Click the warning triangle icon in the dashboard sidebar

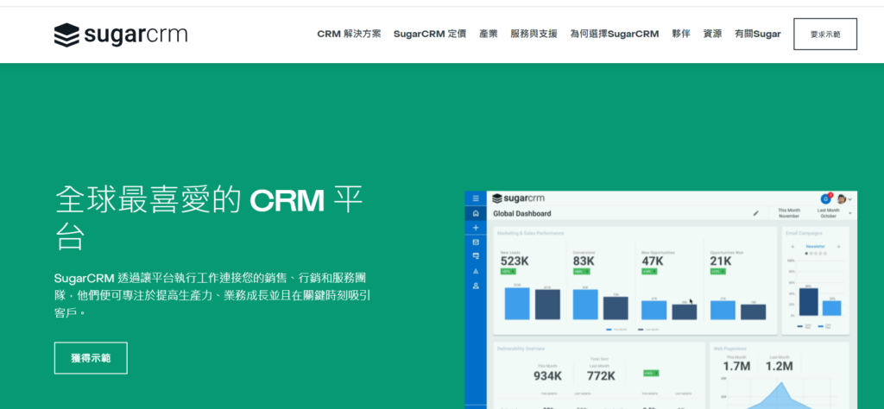(x=476, y=271)
